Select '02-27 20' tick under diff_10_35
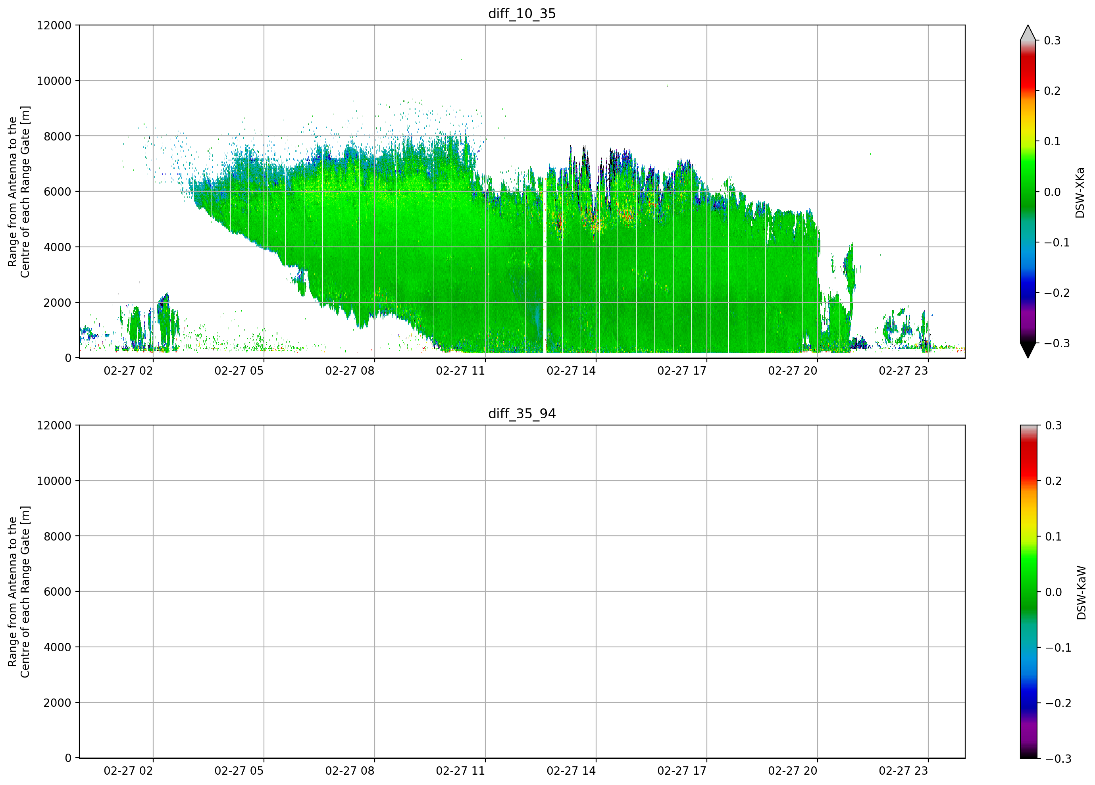Viewport: 1095px width, 785px height. [x=793, y=371]
